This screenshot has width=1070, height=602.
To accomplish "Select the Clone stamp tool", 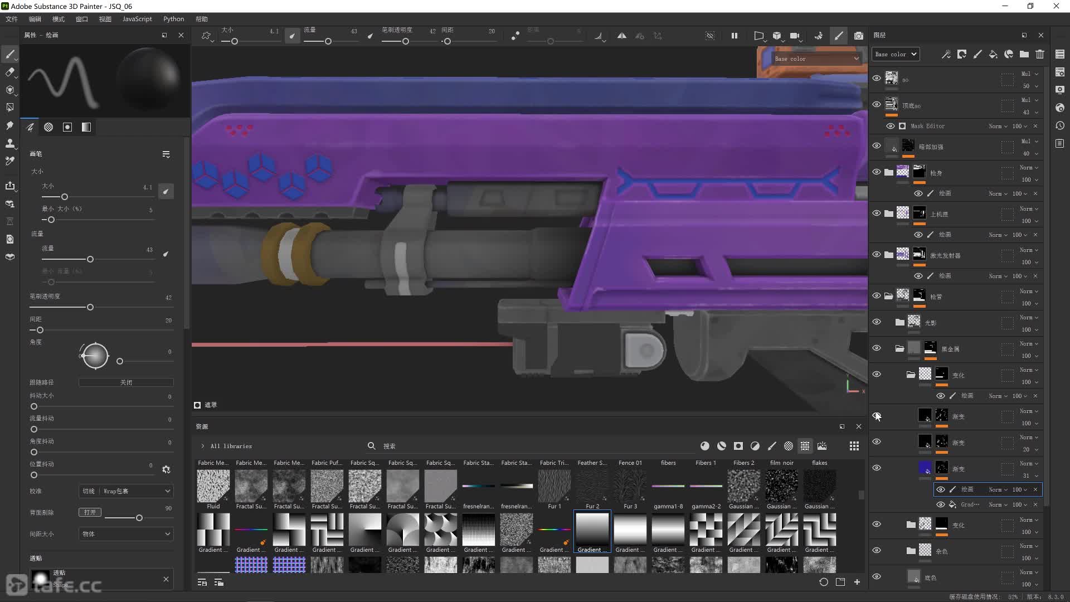I will 9,143.
